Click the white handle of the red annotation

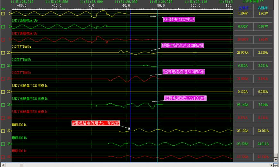(129, 129)
